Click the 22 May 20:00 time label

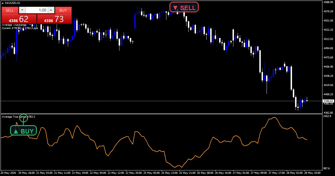134,173
